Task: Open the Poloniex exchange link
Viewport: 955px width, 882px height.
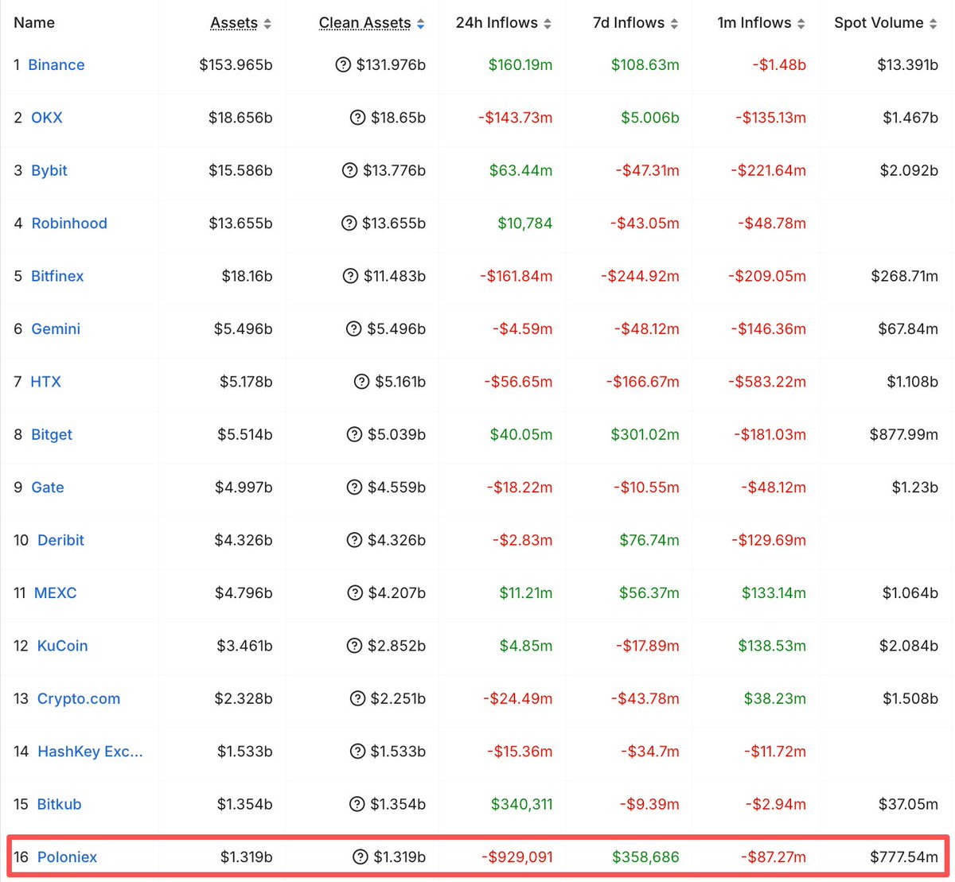Action: click(x=67, y=857)
